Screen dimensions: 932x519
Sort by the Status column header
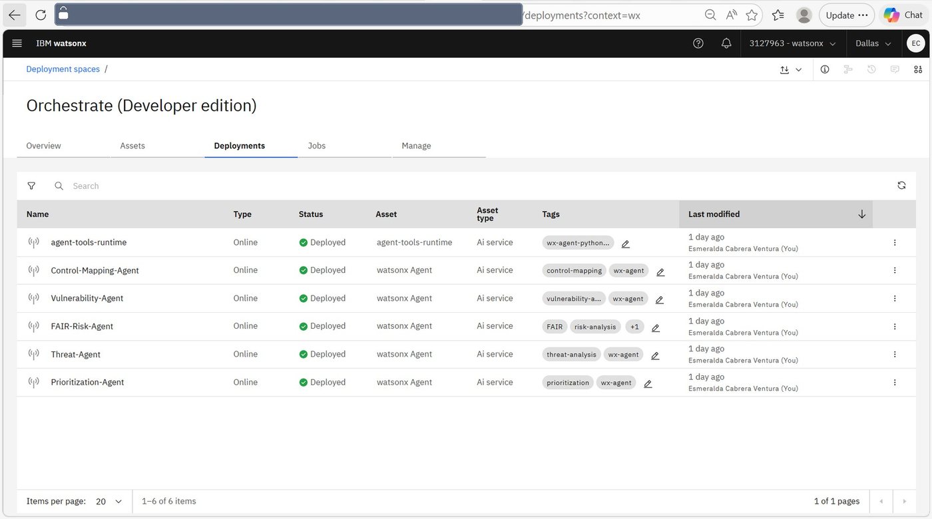[x=311, y=214]
